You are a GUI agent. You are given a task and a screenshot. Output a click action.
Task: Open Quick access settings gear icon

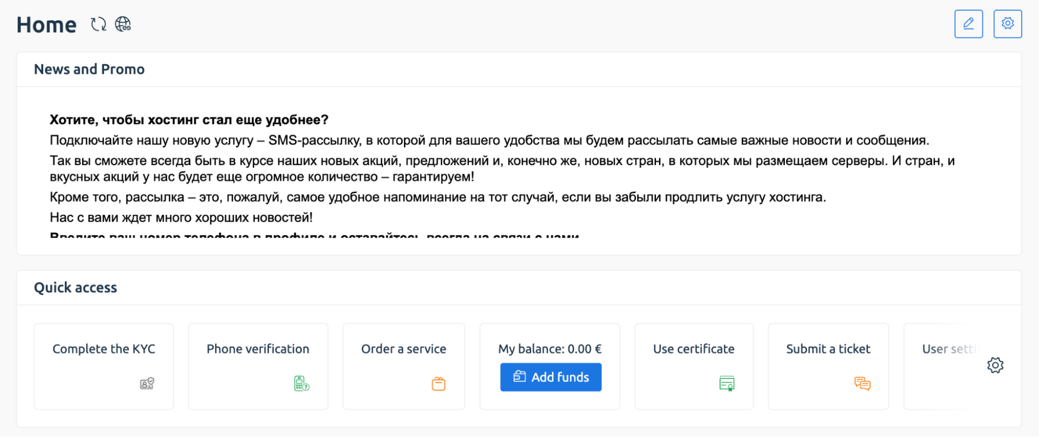click(995, 365)
